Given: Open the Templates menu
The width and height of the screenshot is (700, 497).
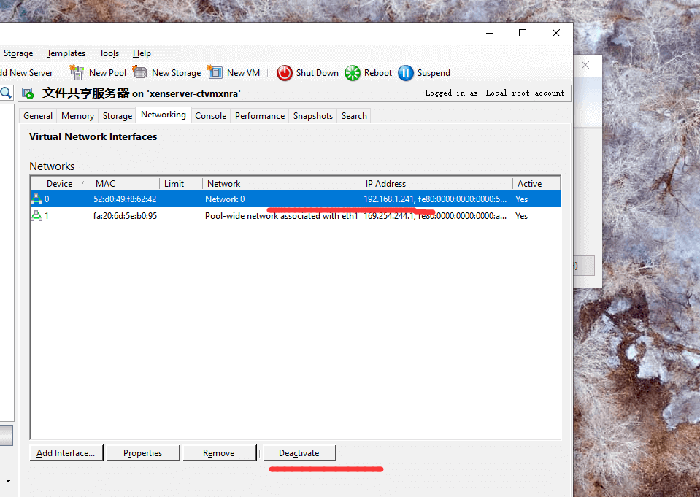Looking at the screenshot, I should tap(66, 53).
